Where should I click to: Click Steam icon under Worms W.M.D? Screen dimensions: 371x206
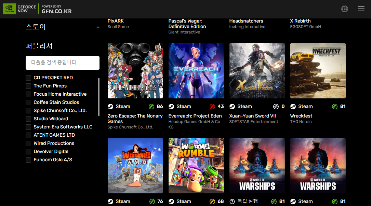coord(110,202)
